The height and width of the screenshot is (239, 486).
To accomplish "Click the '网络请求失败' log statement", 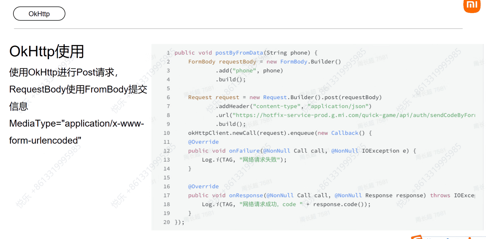I will pos(244,160).
